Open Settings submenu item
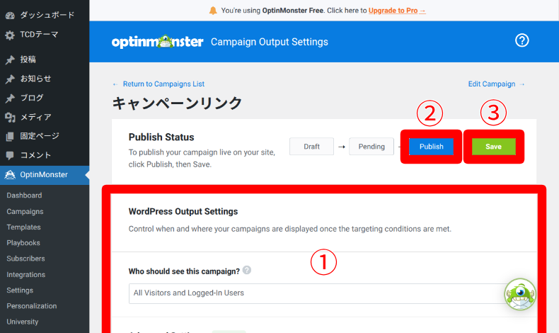The height and width of the screenshot is (333, 559). point(20,290)
